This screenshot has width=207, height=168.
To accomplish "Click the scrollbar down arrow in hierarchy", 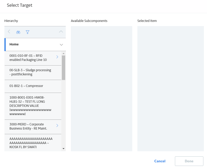I will (63, 149).
